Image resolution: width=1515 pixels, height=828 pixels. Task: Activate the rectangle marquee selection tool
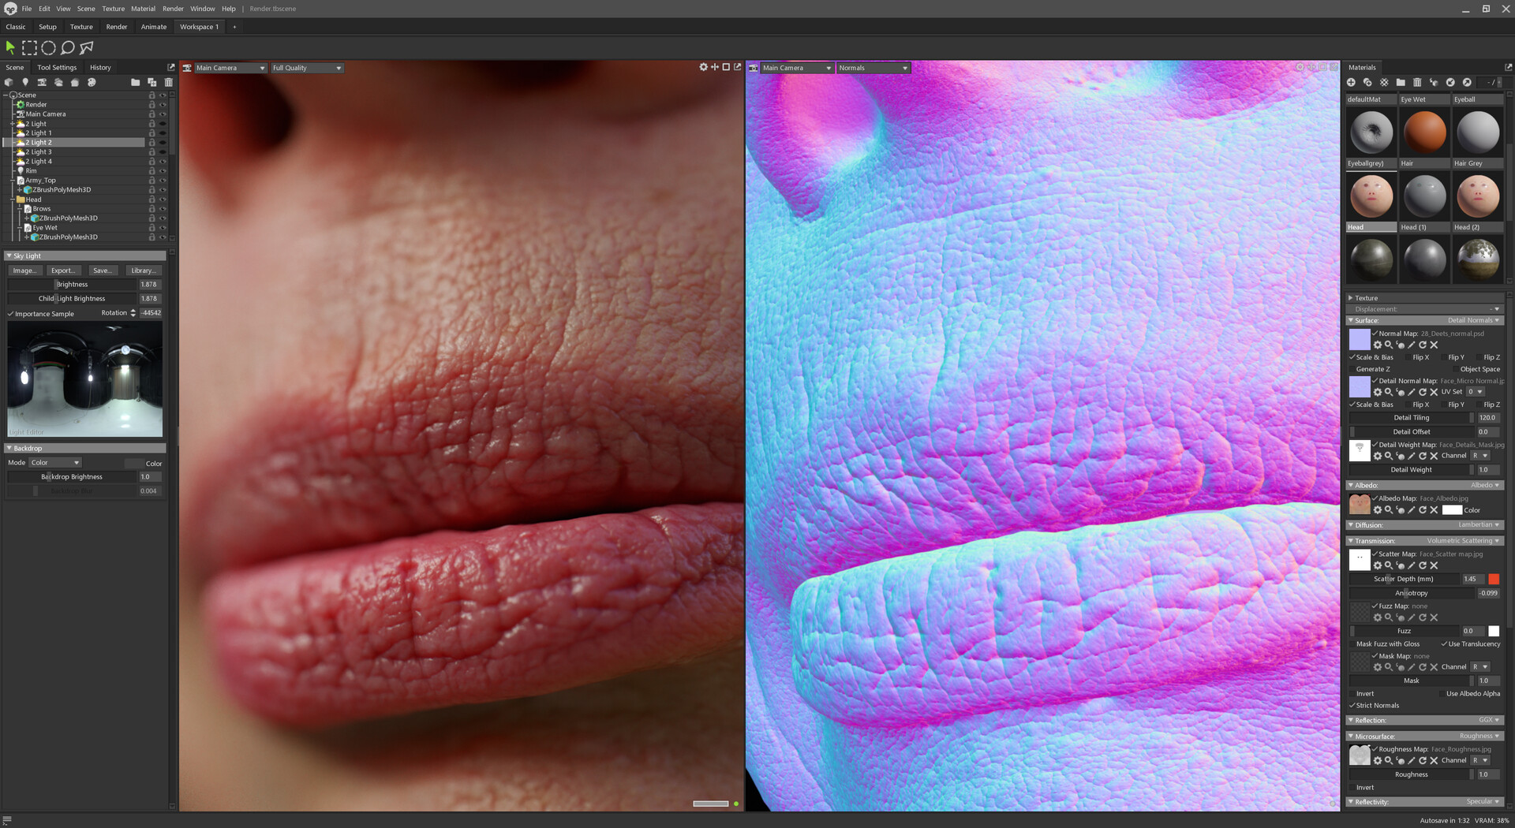pos(29,47)
